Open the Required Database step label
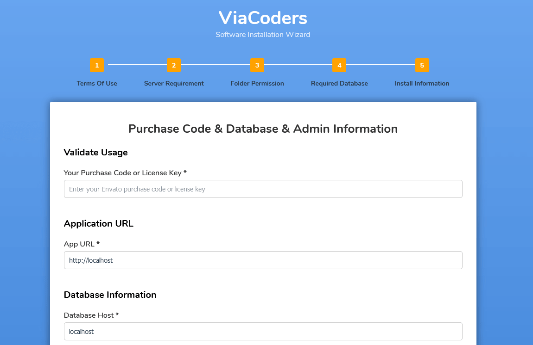Viewport: 533px width, 345px height. coord(339,84)
